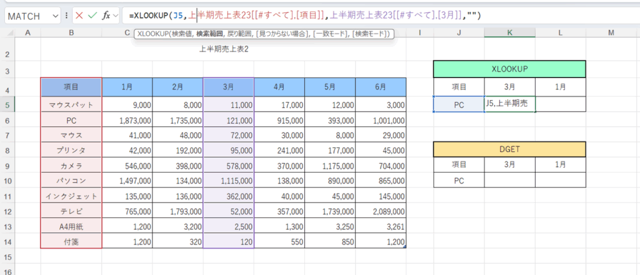Expand the name box dropdown arrow

tap(56, 15)
